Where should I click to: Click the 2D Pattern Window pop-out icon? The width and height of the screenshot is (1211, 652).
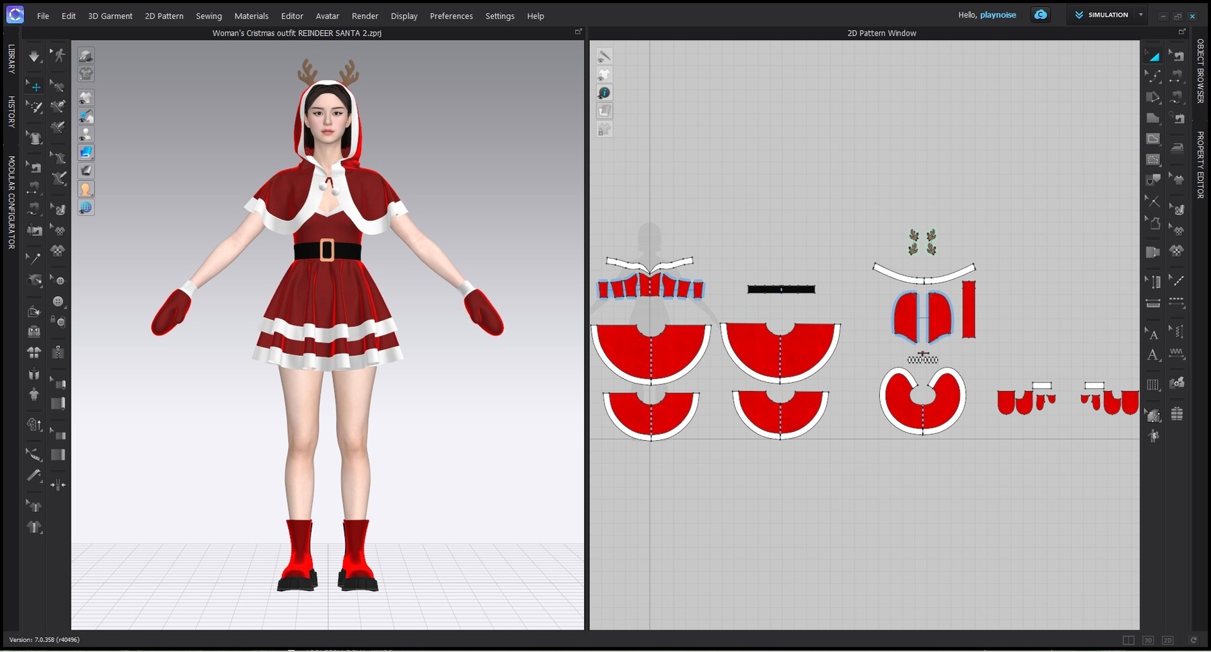click(1182, 31)
